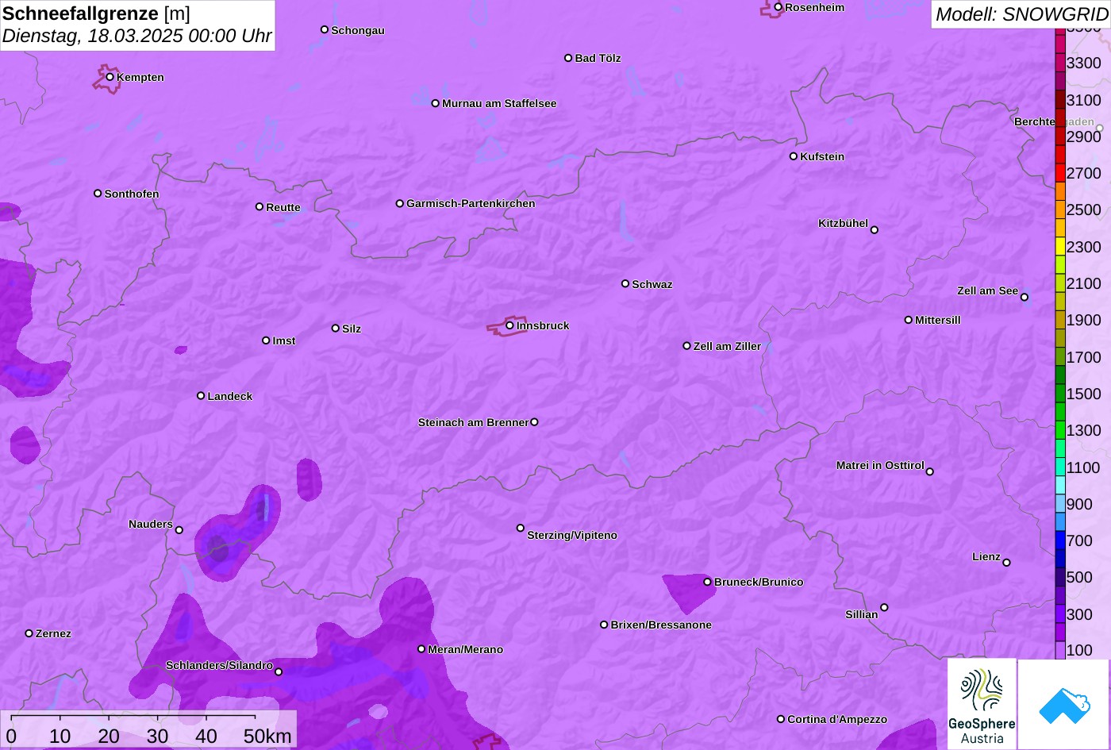Select the Schwaz marker circle
The image size is (1111, 750).
tap(625, 283)
